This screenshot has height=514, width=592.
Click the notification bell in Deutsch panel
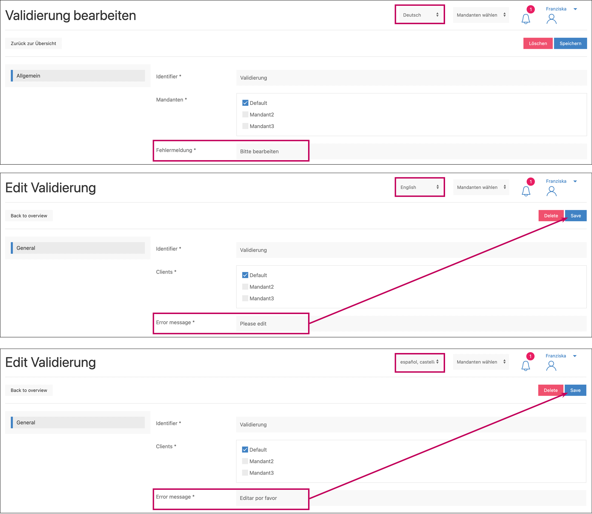(525, 19)
